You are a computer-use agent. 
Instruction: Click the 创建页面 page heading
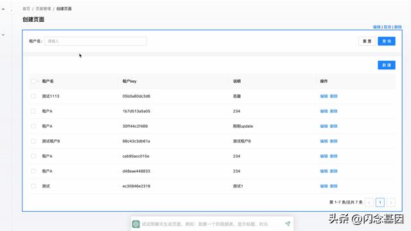tap(33, 19)
